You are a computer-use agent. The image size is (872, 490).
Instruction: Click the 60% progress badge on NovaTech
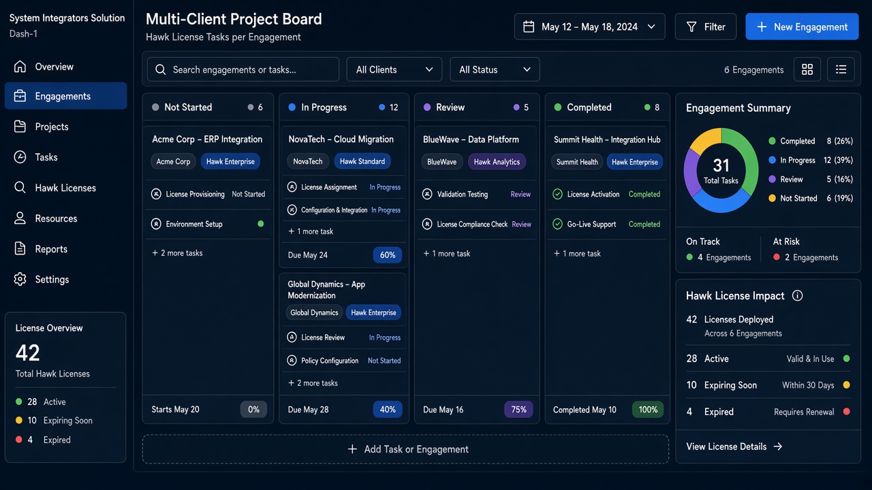click(x=388, y=255)
